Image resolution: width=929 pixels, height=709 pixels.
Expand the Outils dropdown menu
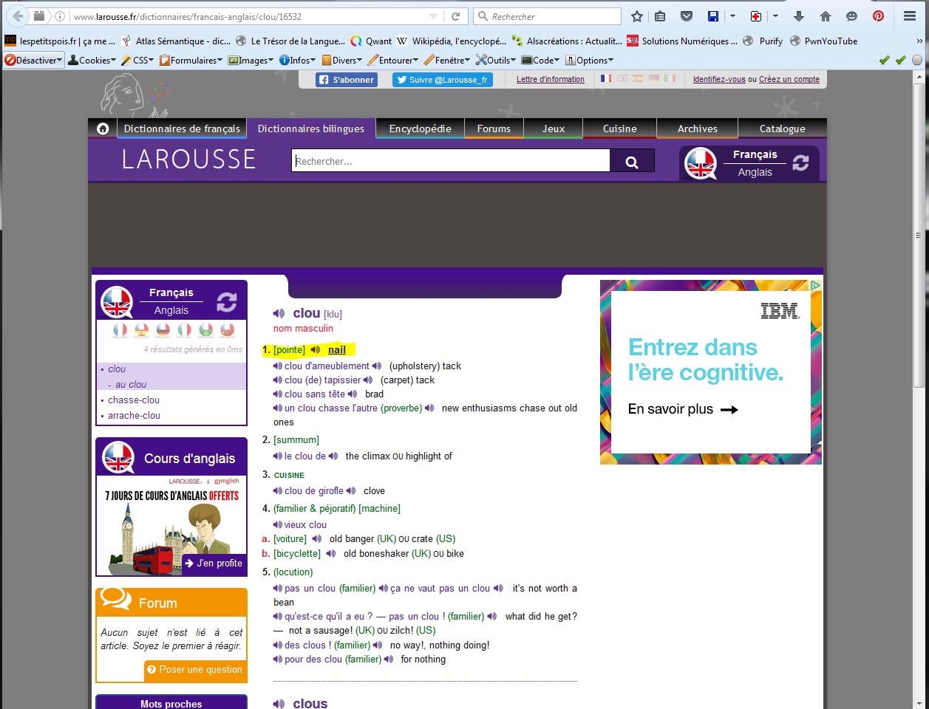click(497, 61)
